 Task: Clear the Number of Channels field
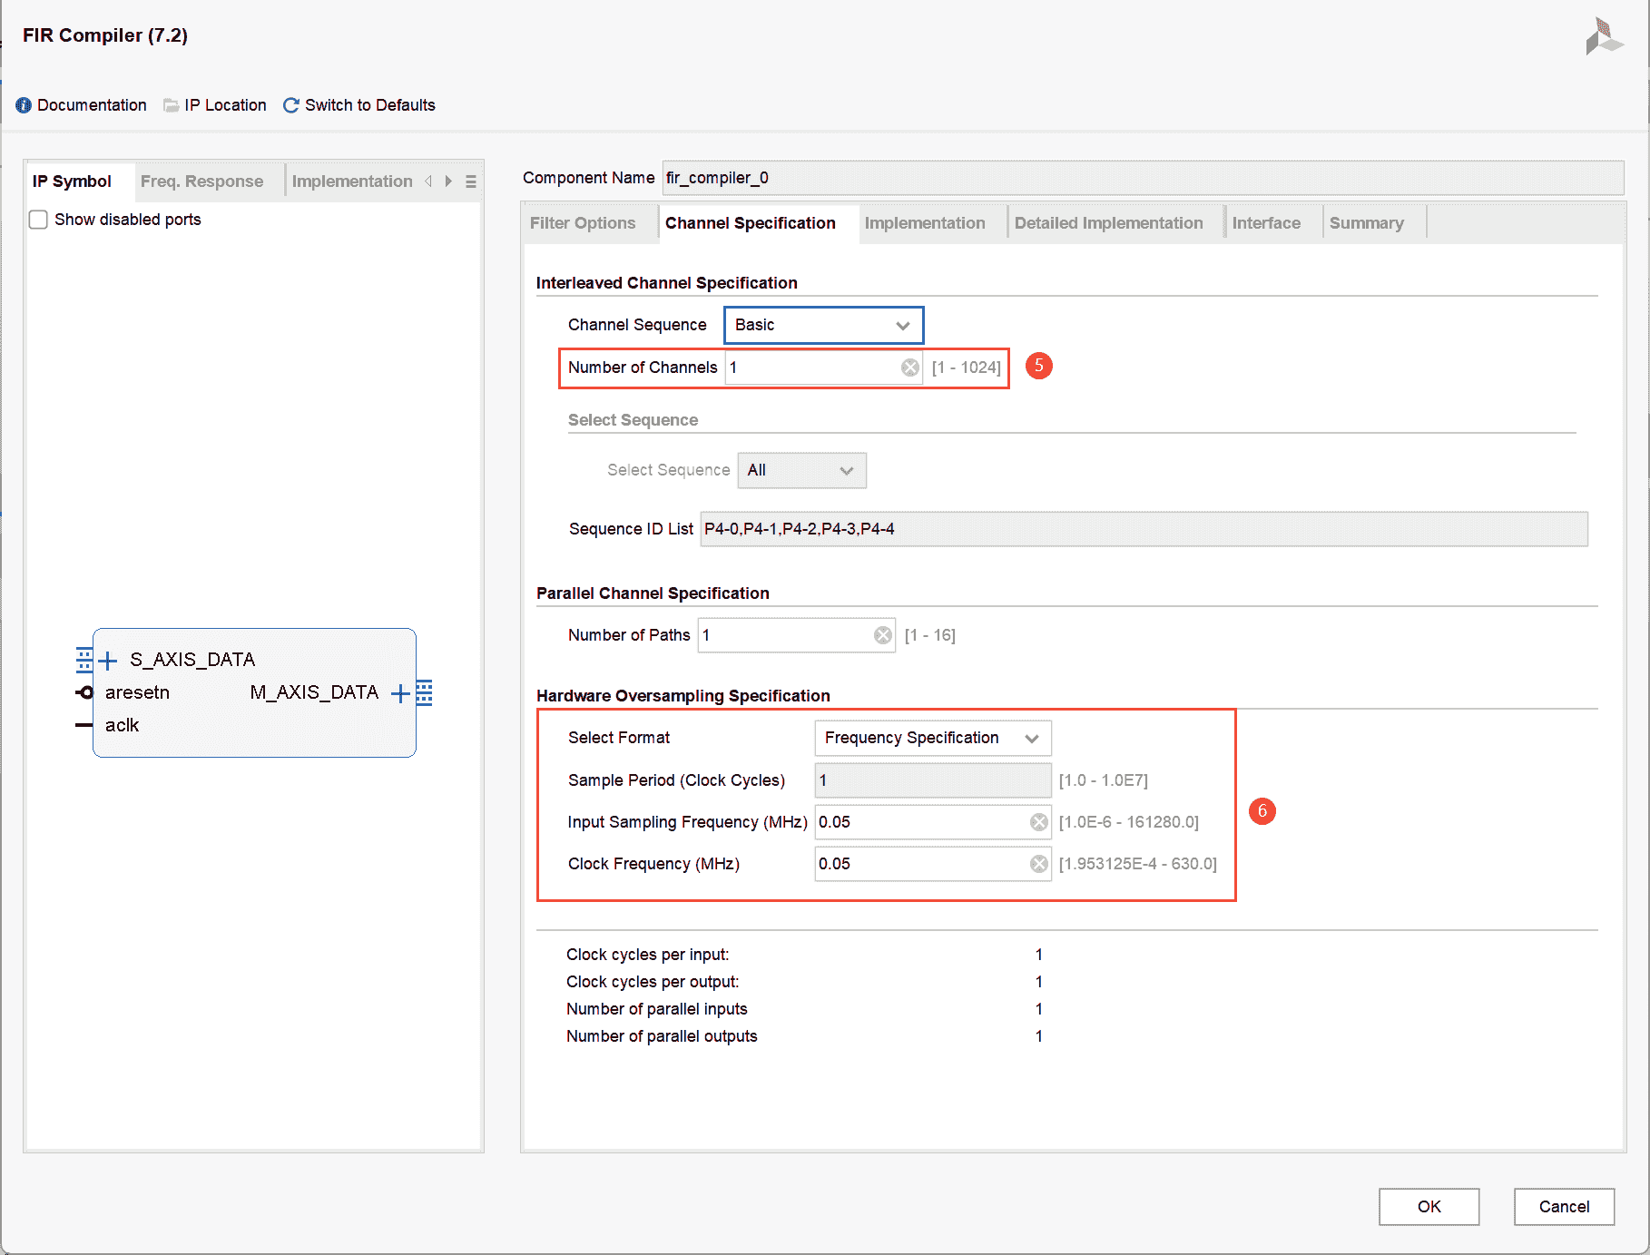(x=909, y=368)
